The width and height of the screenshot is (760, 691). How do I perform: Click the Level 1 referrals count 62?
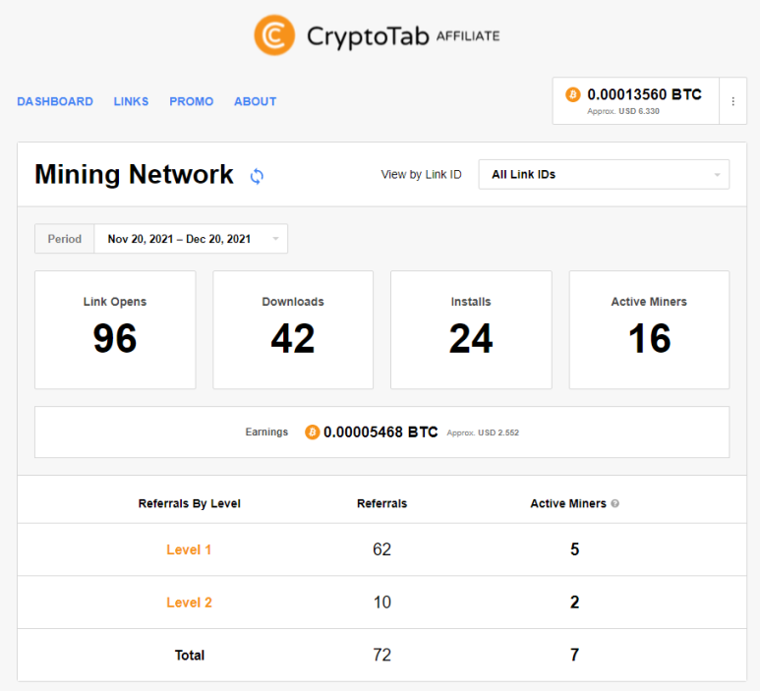(381, 549)
